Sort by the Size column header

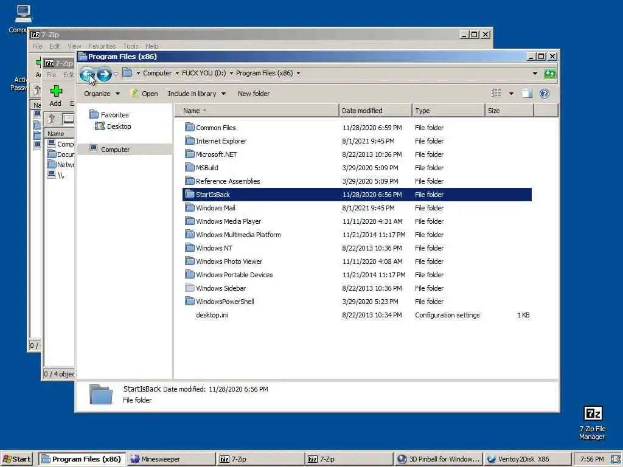(509, 111)
